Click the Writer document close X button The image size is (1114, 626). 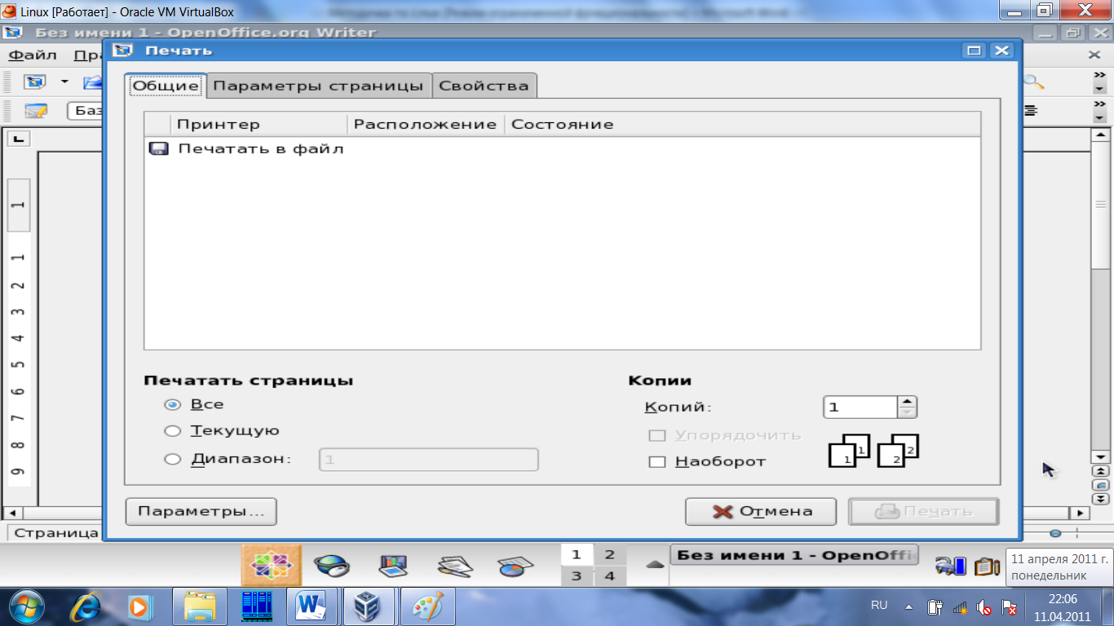pyautogui.click(x=1094, y=55)
